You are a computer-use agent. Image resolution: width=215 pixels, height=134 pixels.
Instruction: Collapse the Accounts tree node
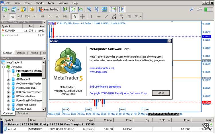click(x=3, y=67)
